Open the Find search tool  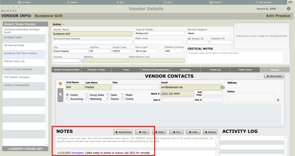point(168,2)
